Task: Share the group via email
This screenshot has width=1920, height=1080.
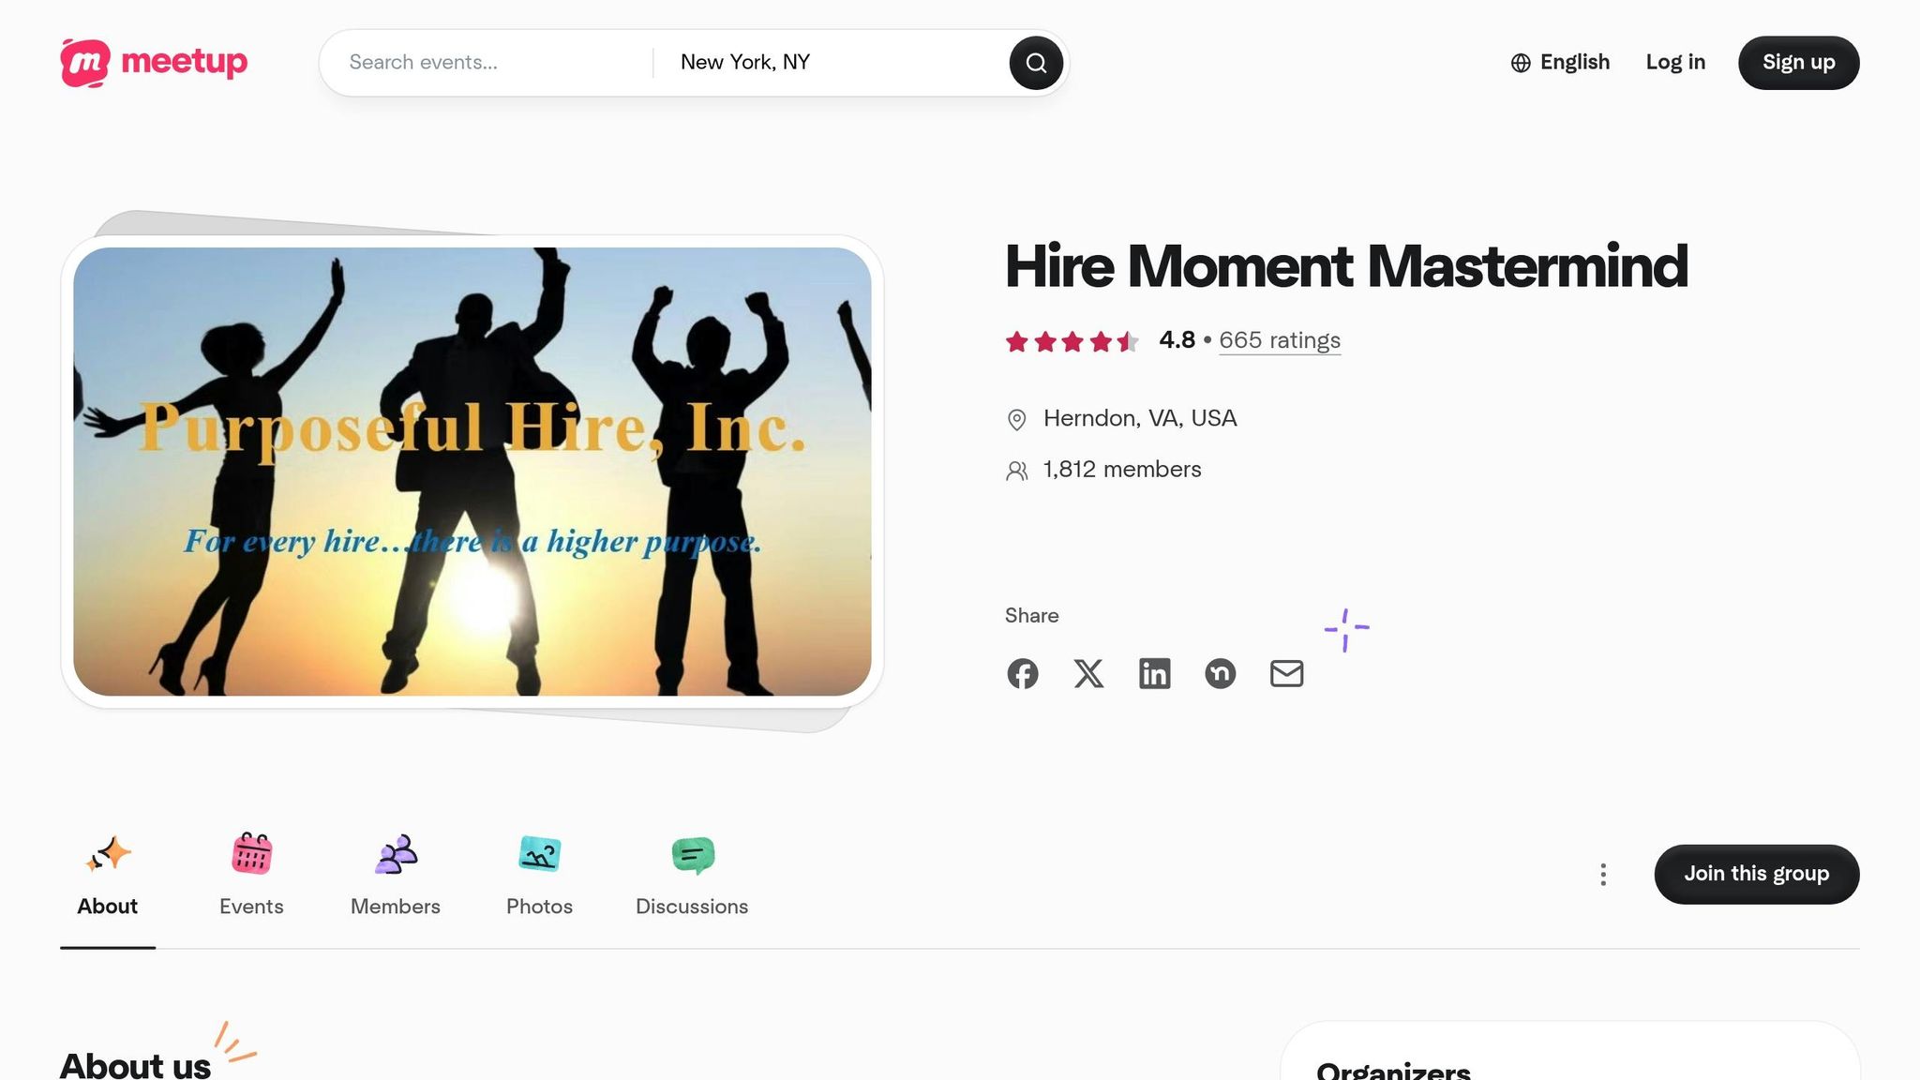Action: tap(1286, 673)
